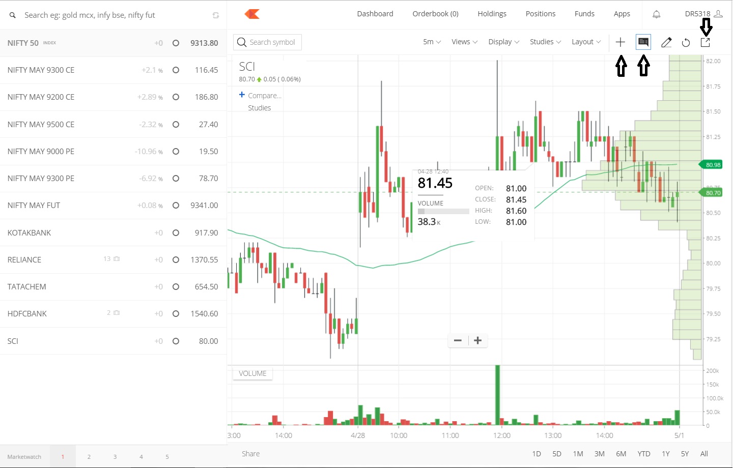Expand the Studies dropdown menu
Viewport: 733px width, 468px height.
tap(545, 42)
